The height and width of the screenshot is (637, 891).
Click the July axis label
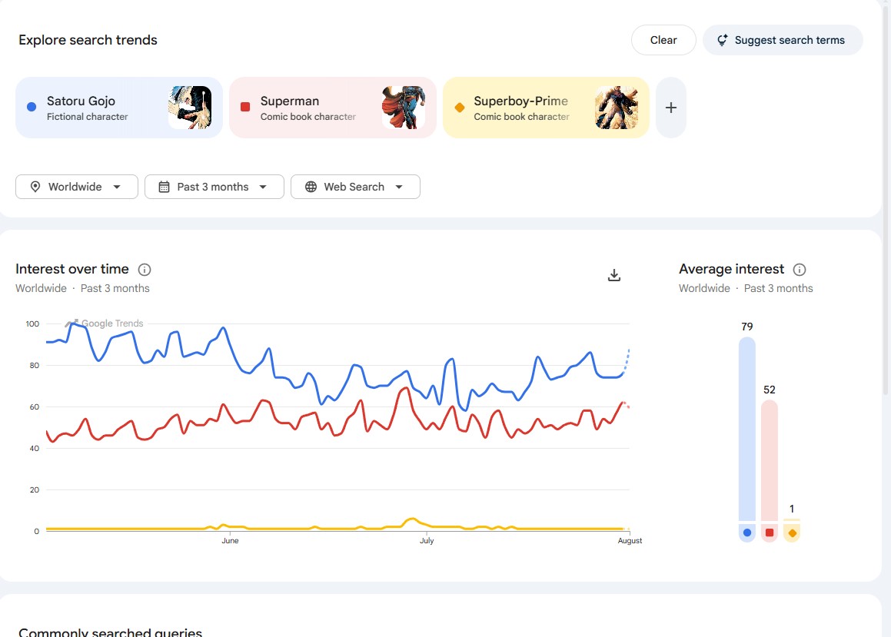tap(427, 540)
